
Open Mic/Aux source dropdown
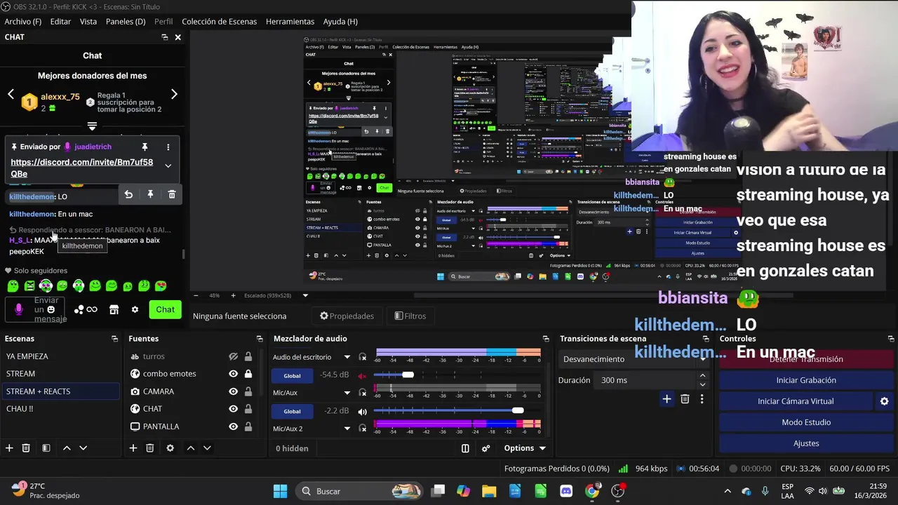point(347,393)
